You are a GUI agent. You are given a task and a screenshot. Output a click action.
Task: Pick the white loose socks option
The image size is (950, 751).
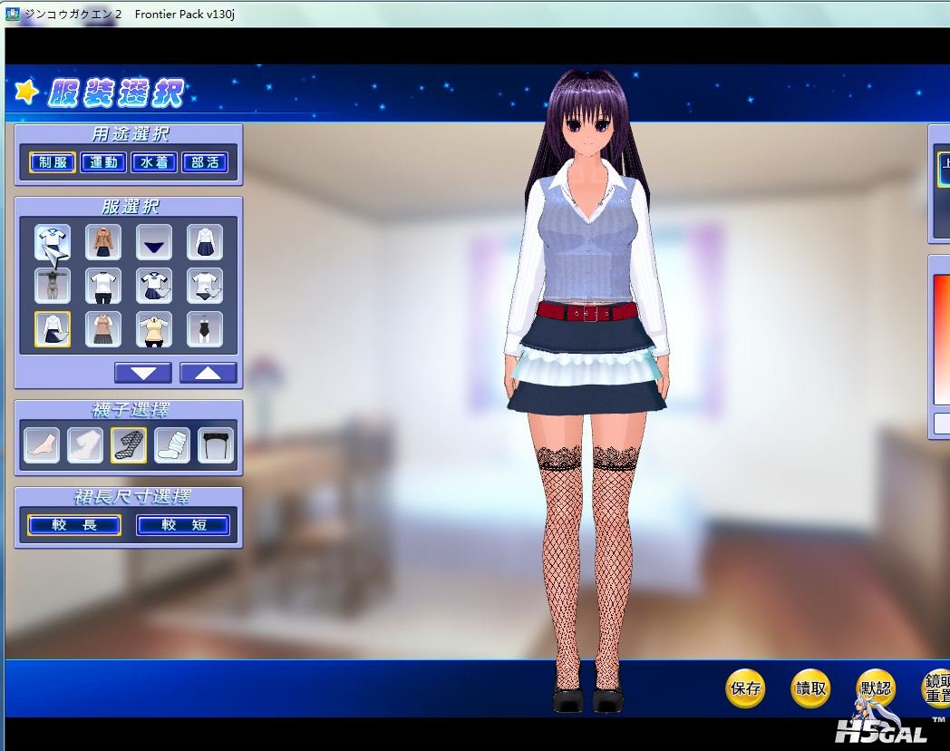coord(172,445)
